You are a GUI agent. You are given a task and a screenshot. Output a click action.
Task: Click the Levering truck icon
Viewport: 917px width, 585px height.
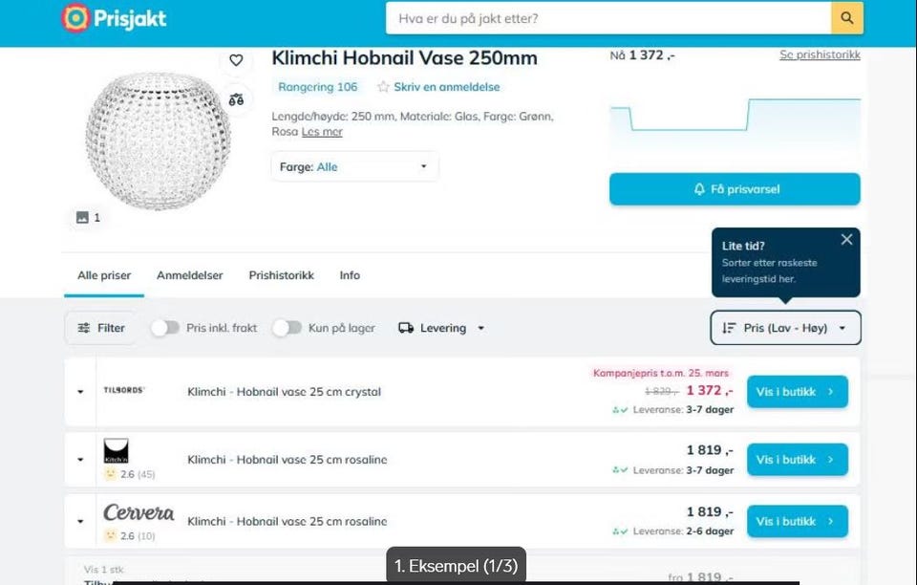click(x=406, y=328)
